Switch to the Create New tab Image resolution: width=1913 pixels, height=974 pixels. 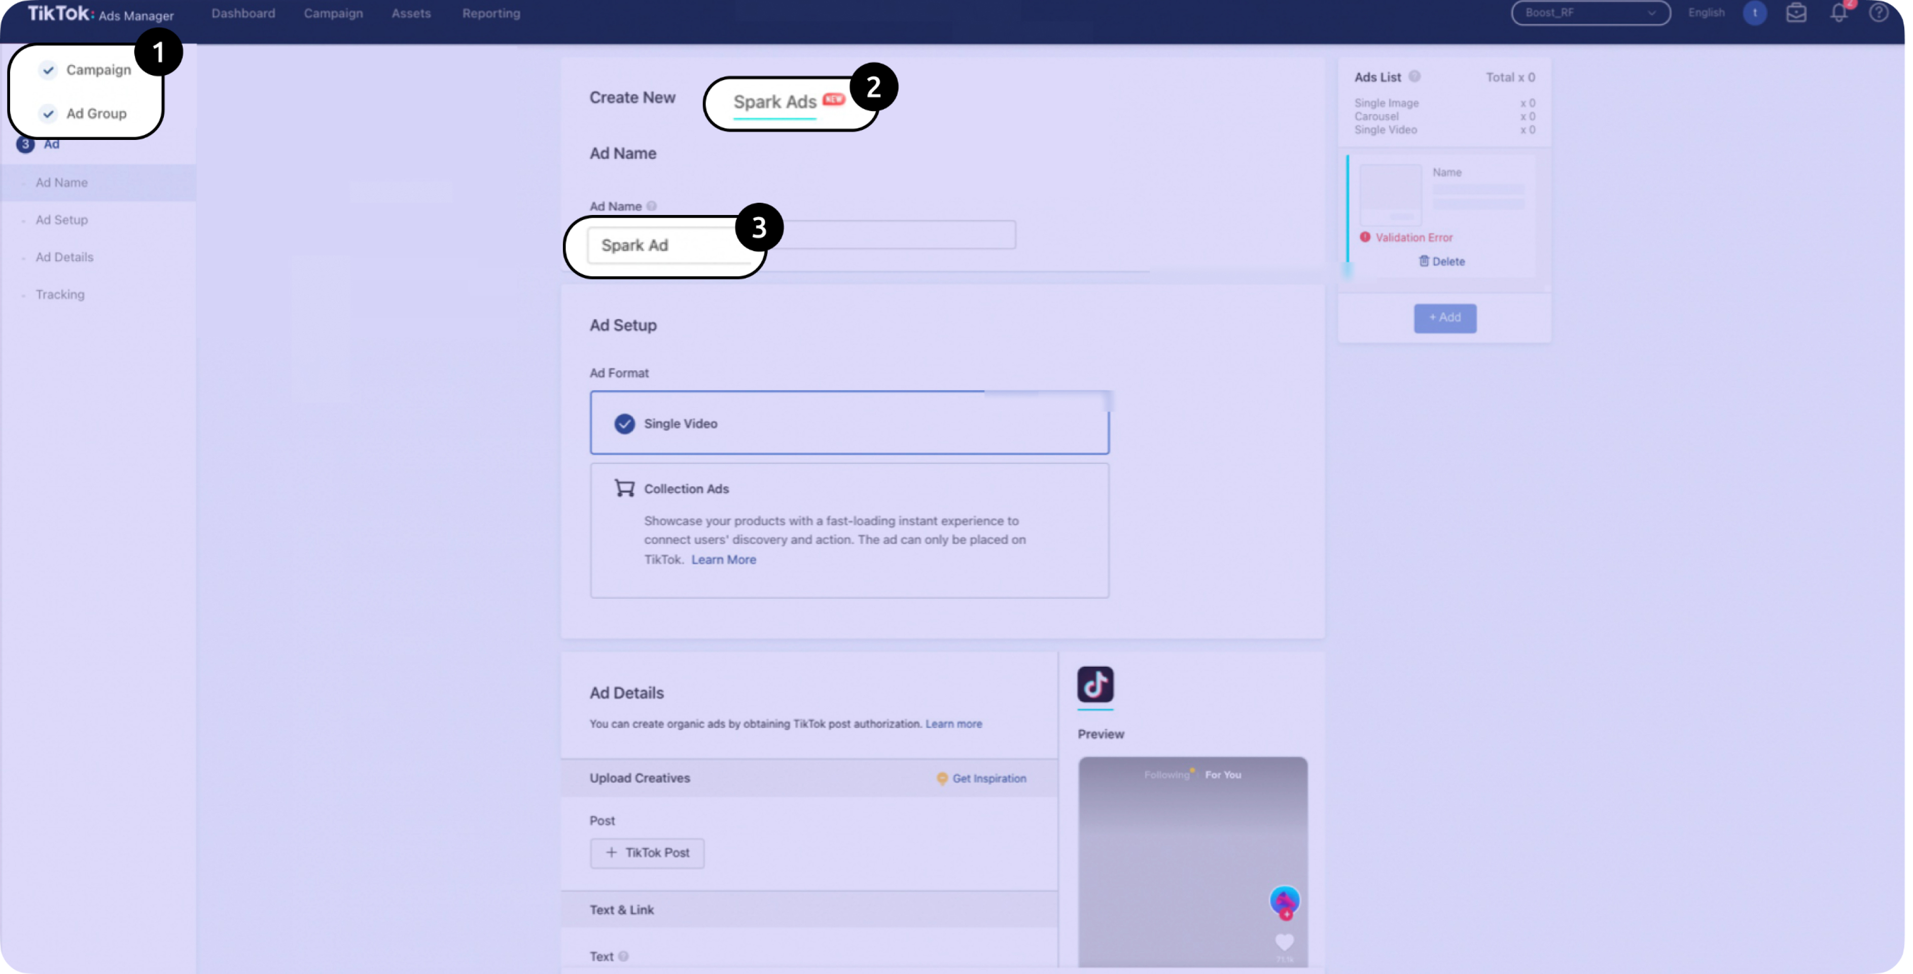point(632,98)
